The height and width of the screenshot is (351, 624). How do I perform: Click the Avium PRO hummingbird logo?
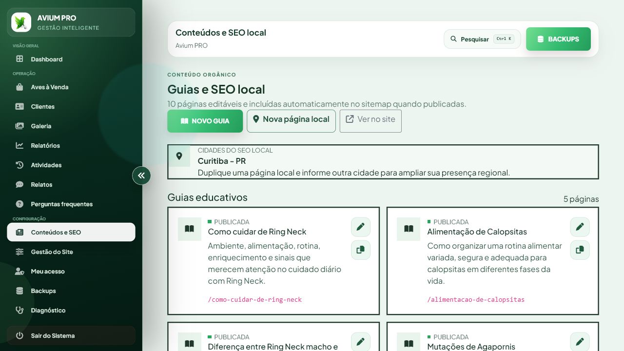pyautogui.click(x=21, y=22)
